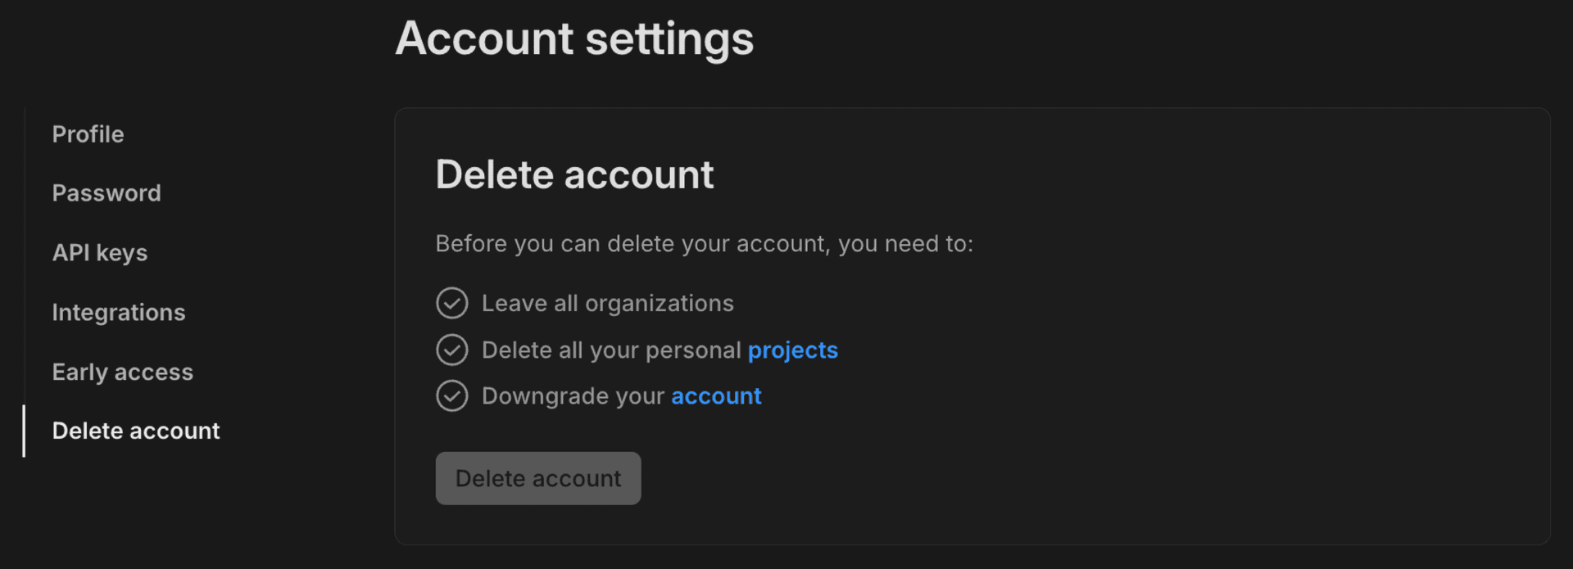Open the API keys section
This screenshot has height=569, width=1573.
pos(99,253)
